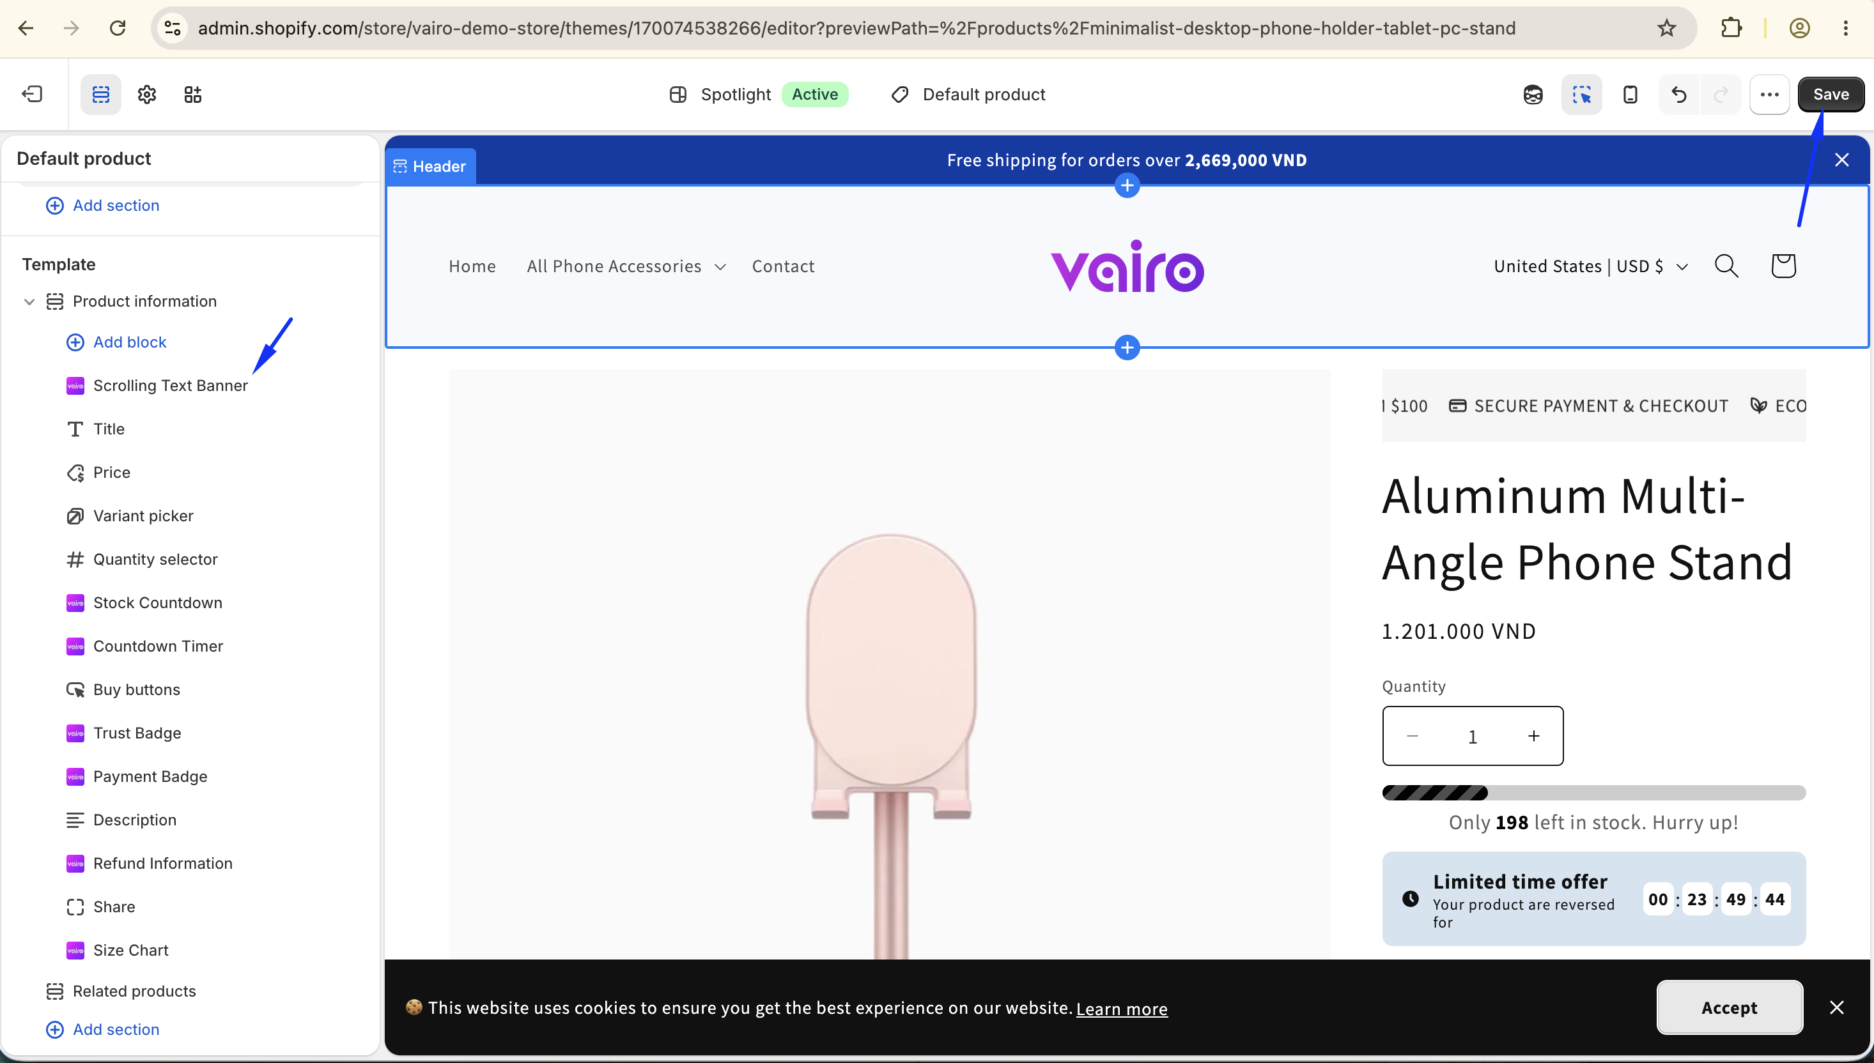Open the theme settings gear icon
Viewport: 1874px width, 1063px height.
[x=147, y=94]
